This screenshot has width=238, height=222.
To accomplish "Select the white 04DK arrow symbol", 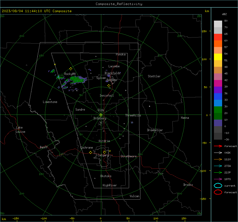I will tap(218, 153).
